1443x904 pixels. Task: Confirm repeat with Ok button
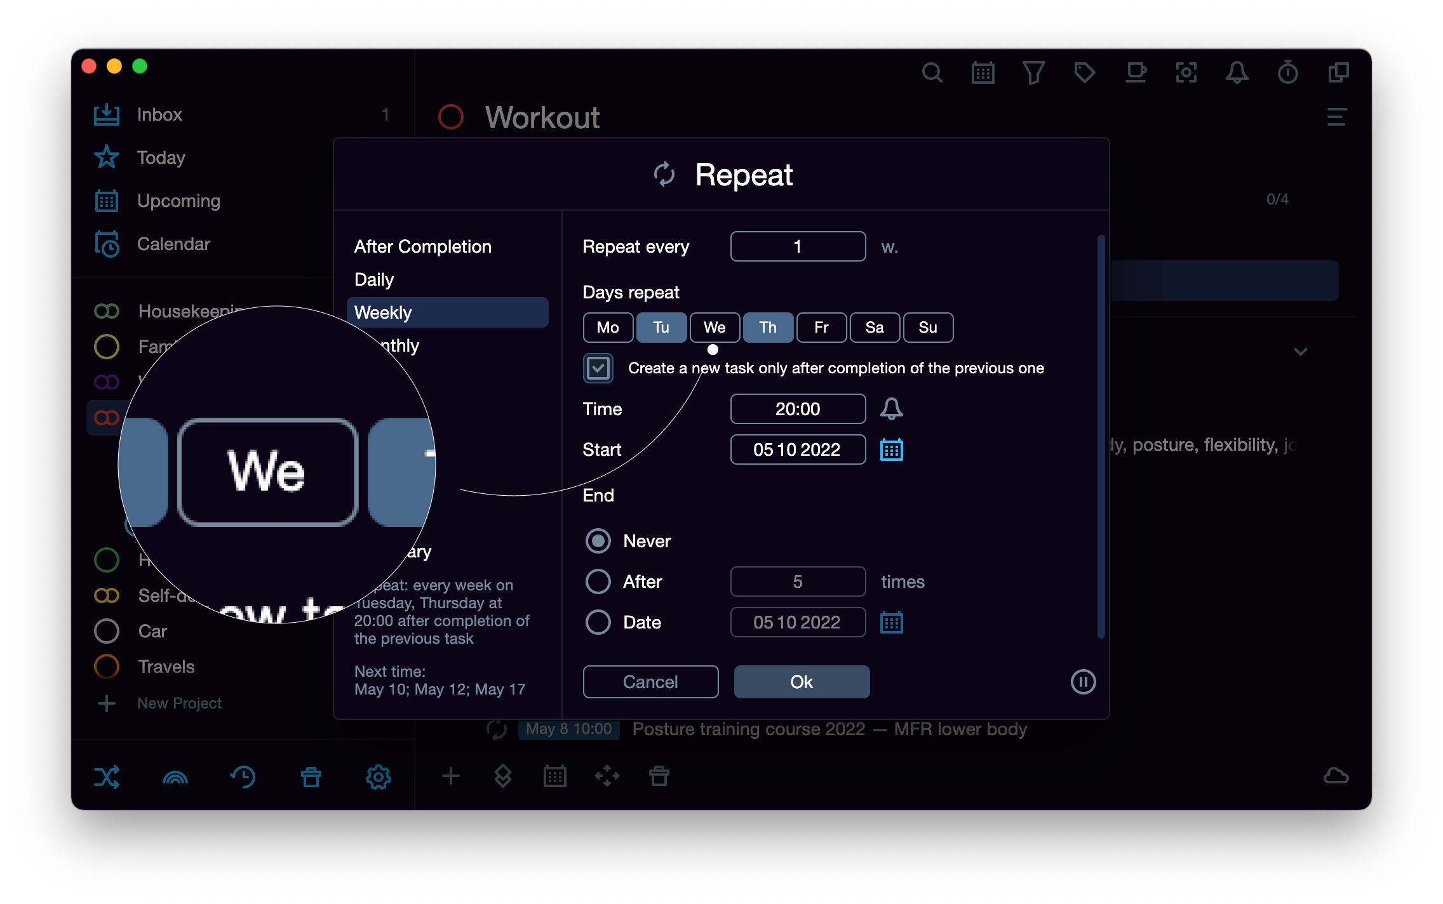[x=802, y=682]
